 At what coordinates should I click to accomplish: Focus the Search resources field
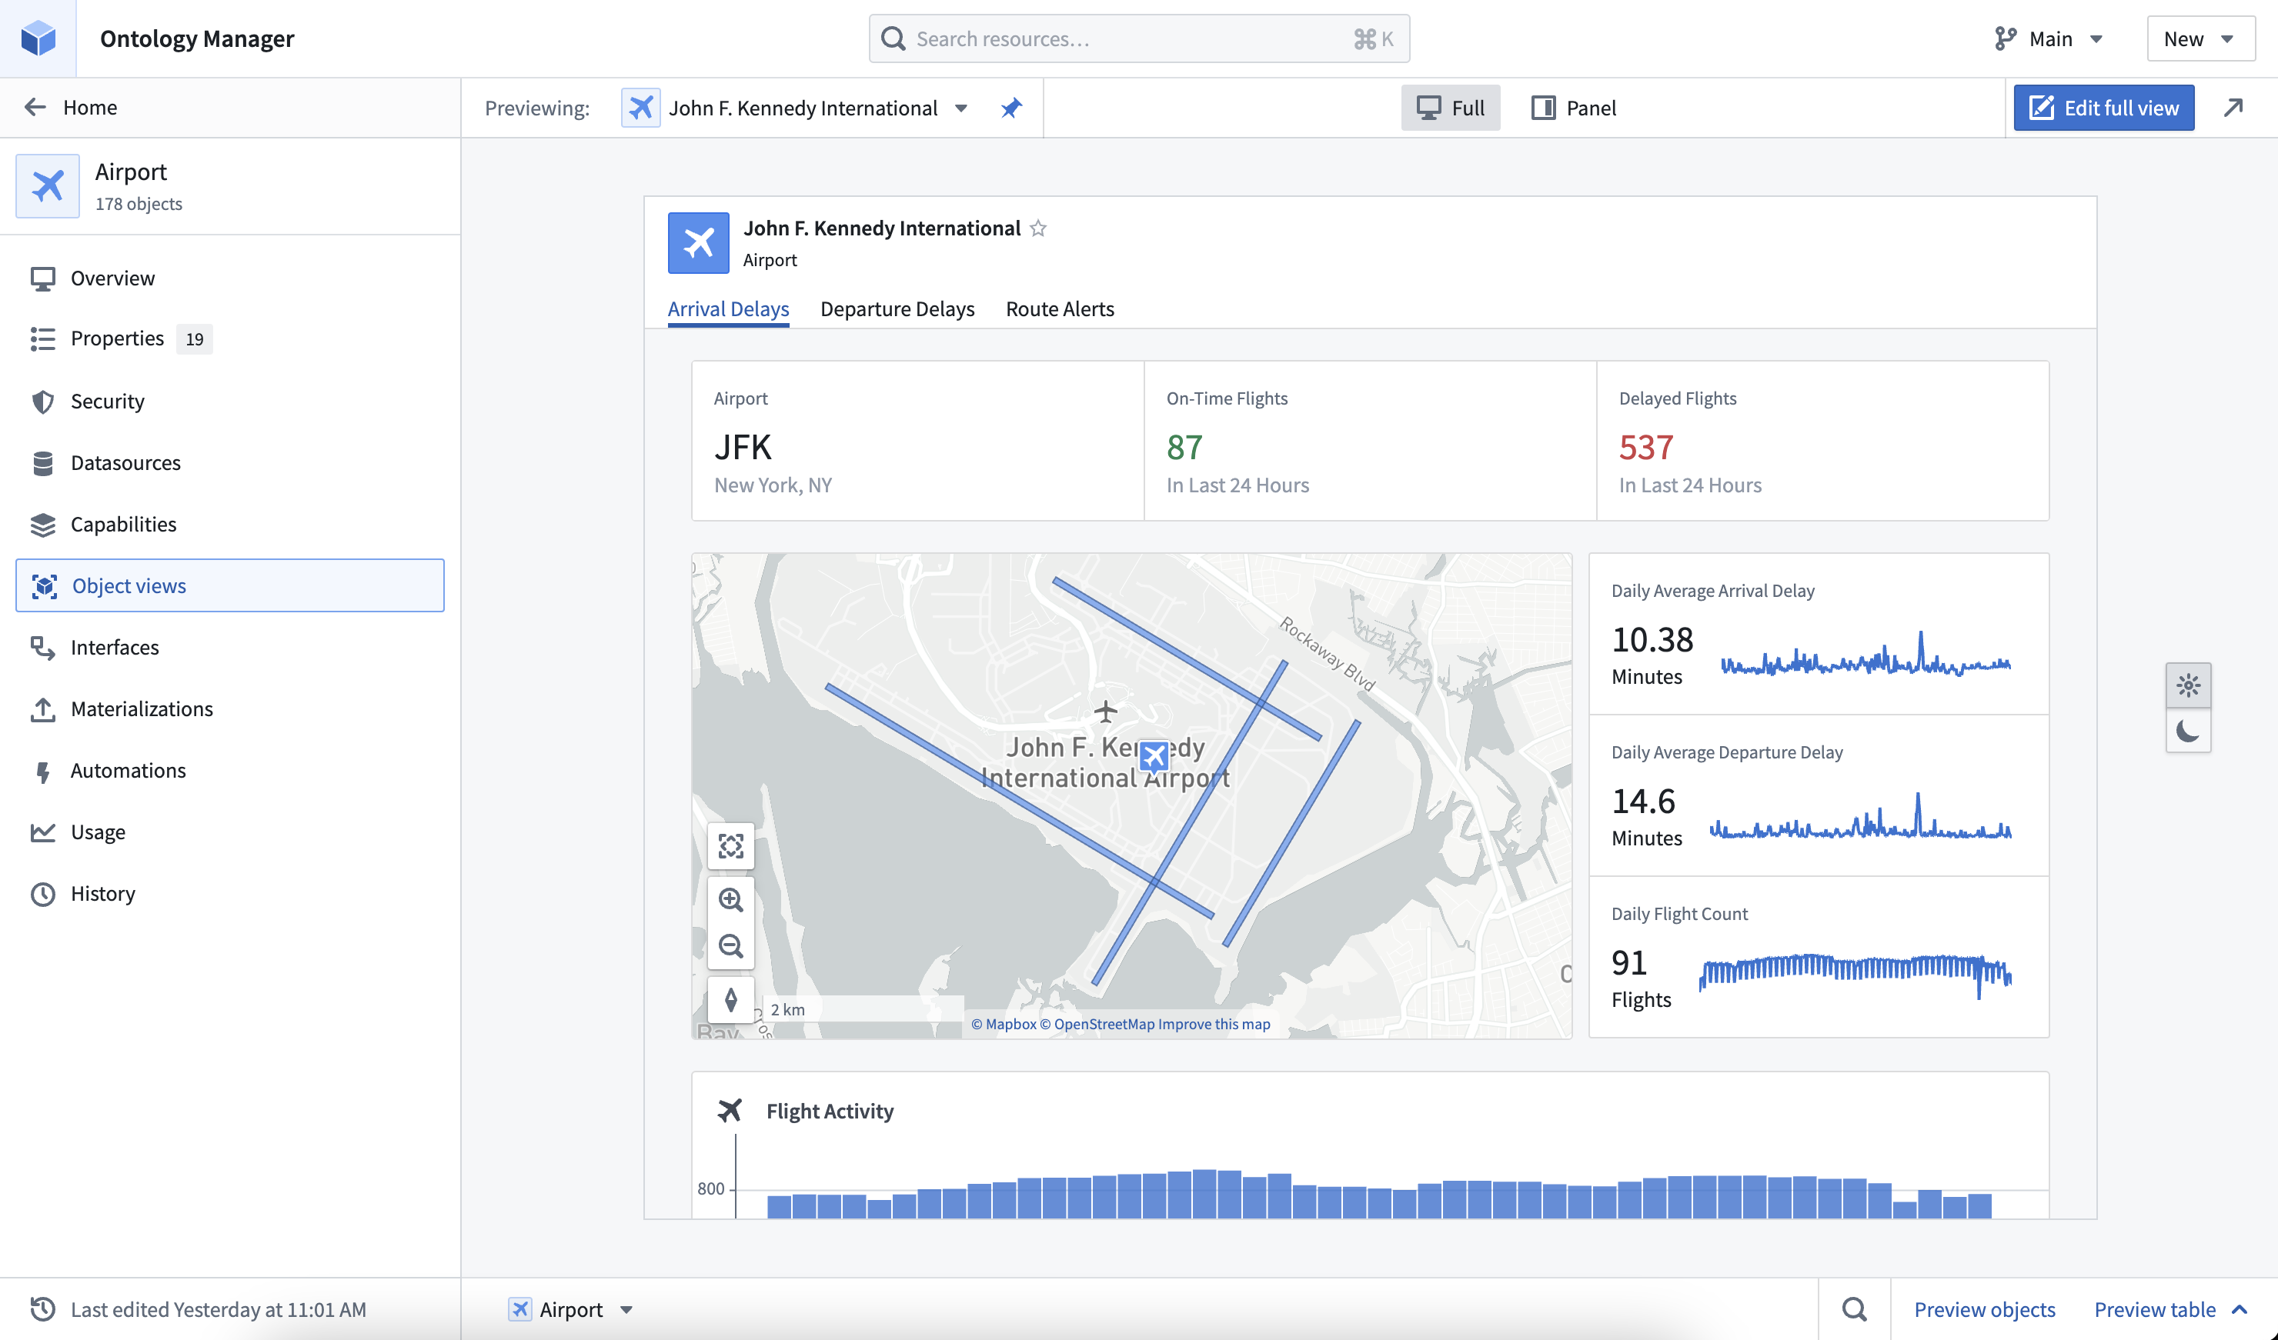1139,39
